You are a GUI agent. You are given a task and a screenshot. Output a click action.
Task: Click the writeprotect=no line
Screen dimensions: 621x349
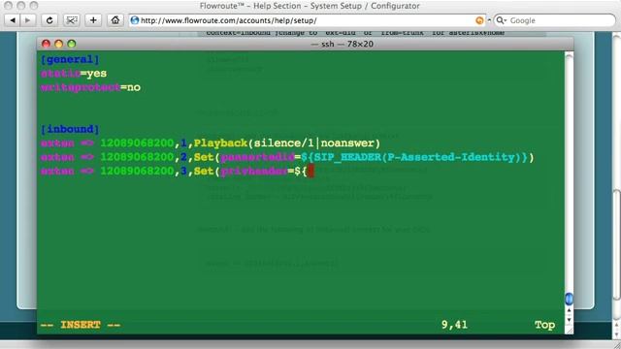pyautogui.click(x=90, y=87)
